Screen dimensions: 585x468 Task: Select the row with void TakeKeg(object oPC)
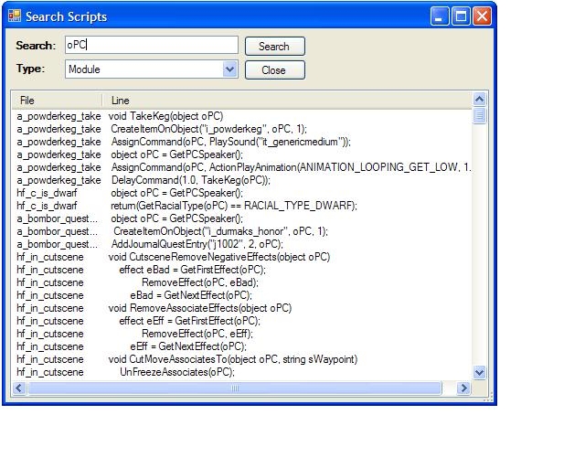[165, 116]
